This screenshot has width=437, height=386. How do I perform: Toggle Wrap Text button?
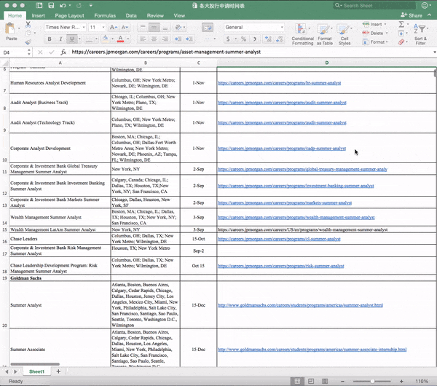pos(208,28)
